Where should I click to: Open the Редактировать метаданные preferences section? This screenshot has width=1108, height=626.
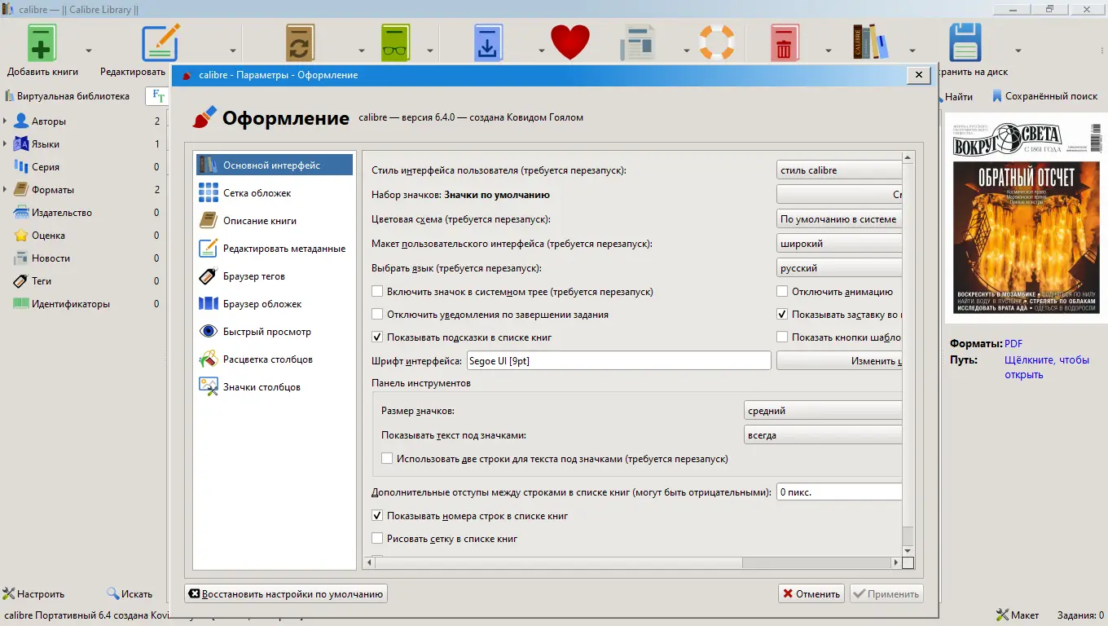click(x=275, y=249)
